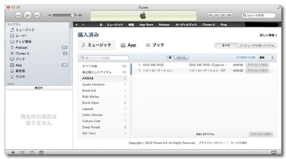The width and height of the screenshot is (286, 159).
Task: Adjust the volume slider knob
Action: pos(73,15)
